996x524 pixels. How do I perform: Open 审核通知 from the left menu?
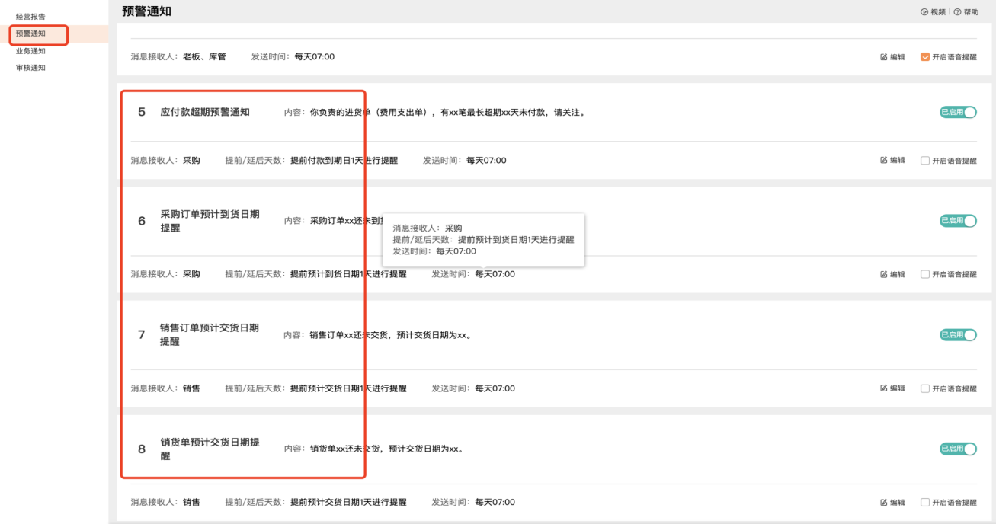coord(30,68)
